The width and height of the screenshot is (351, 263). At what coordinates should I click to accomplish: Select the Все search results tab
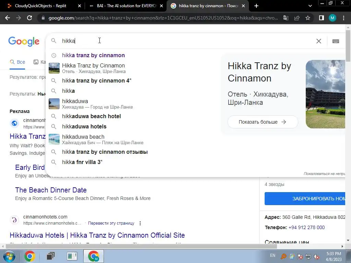tap(17, 62)
